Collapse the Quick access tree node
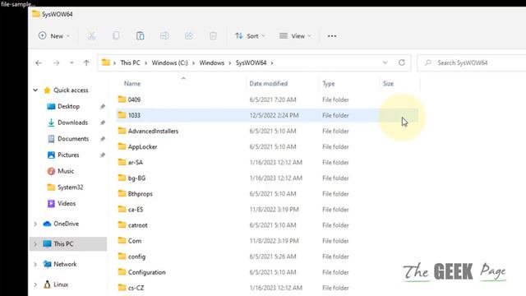 tap(35, 90)
